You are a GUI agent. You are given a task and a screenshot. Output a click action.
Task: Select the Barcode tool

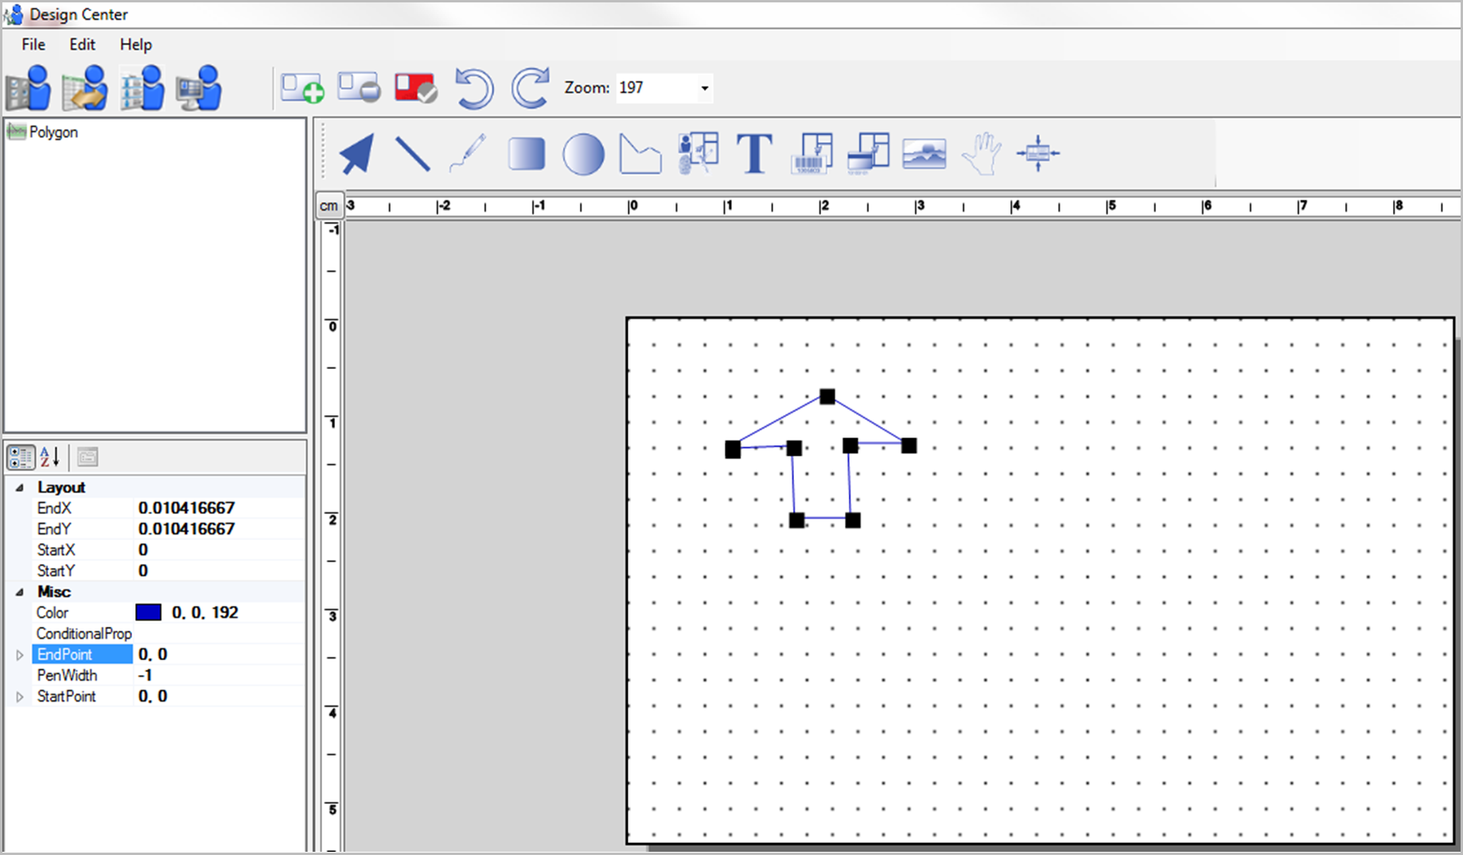[811, 154]
